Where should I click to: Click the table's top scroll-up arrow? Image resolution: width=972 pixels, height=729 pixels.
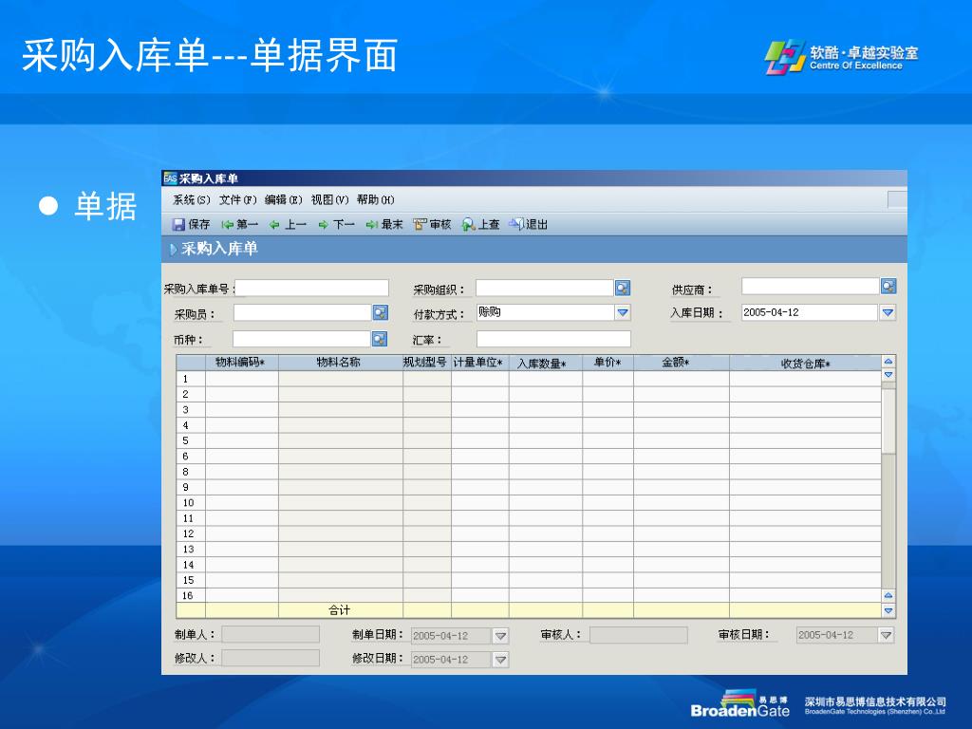click(x=888, y=362)
